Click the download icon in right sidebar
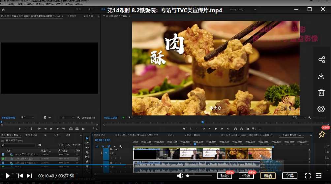Image resolution: width=331 pixels, height=184 pixels. [321, 76]
